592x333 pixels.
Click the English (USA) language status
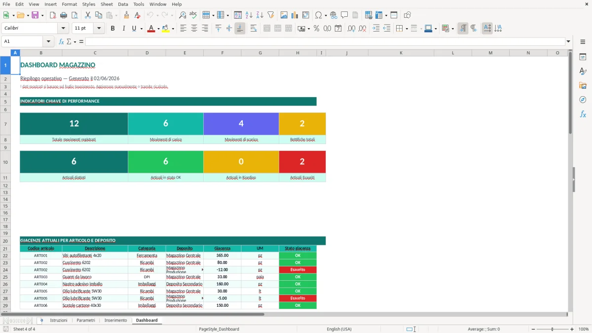(x=339, y=329)
